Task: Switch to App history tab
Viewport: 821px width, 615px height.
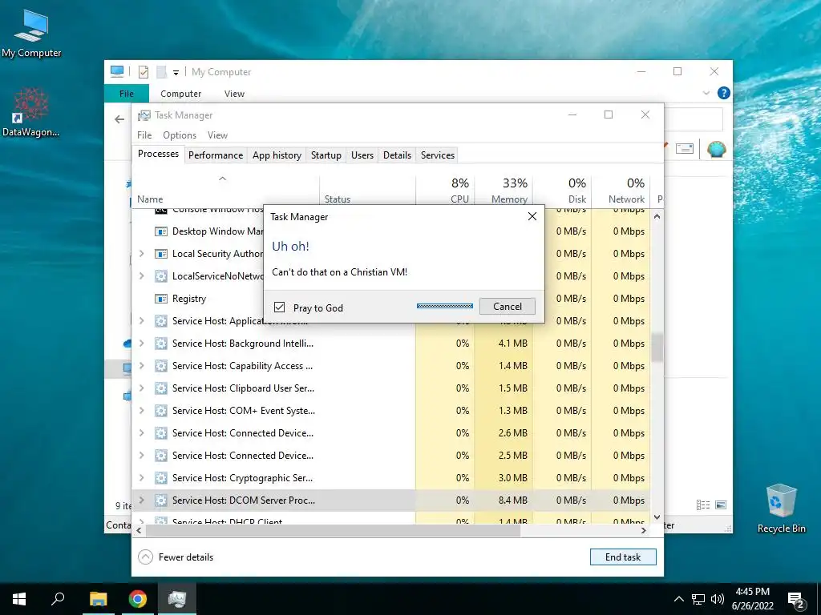Action: point(277,155)
